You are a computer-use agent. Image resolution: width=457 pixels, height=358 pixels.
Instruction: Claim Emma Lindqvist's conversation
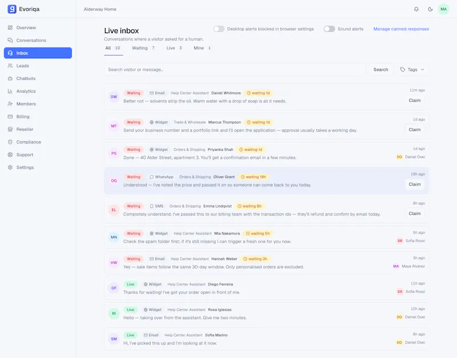point(415,213)
